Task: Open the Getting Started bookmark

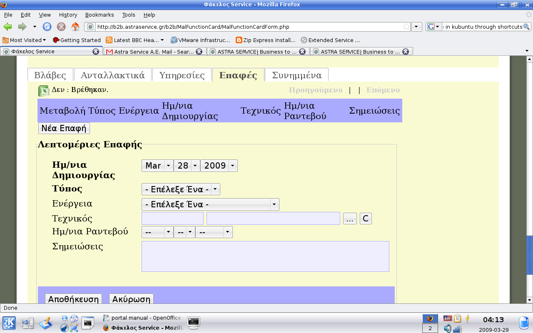Action: coord(77,40)
